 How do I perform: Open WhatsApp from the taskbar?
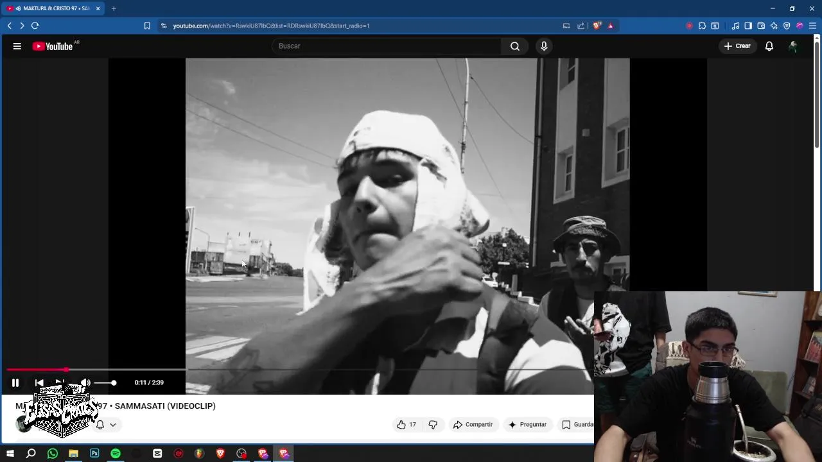point(53,454)
